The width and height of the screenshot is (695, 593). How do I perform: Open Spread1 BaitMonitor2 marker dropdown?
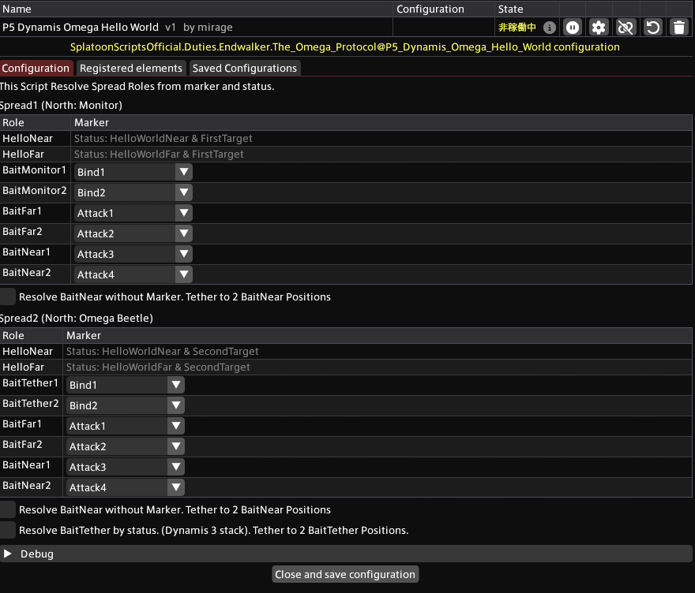(133, 192)
